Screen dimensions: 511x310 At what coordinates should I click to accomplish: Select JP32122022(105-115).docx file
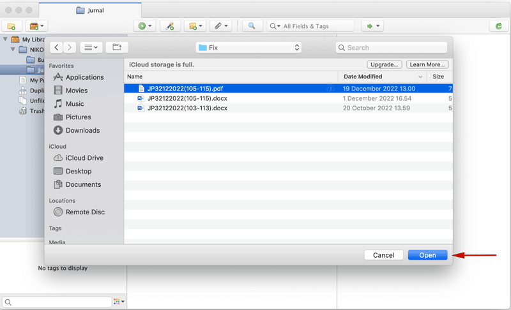(288, 98)
